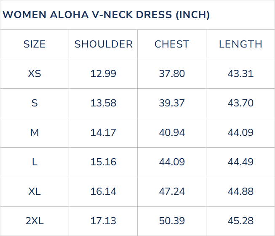Image resolution: width=275 pixels, height=236 pixels.
Task: Click XS shoulder value 12.99
Action: [103, 74]
